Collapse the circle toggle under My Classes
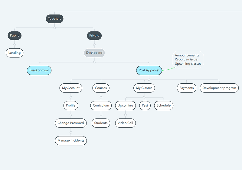 pyautogui.click(x=144, y=97)
